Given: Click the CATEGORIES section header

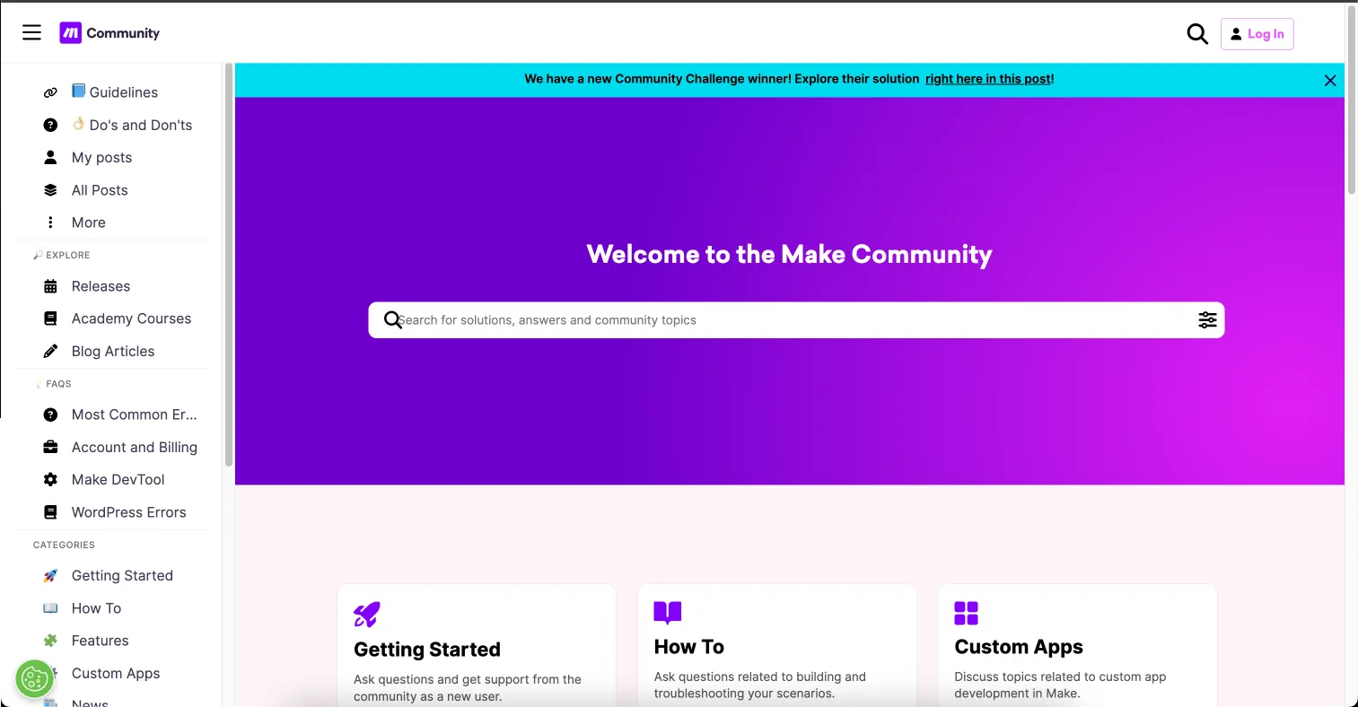Looking at the screenshot, I should pyautogui.click(x=64, y=545).
